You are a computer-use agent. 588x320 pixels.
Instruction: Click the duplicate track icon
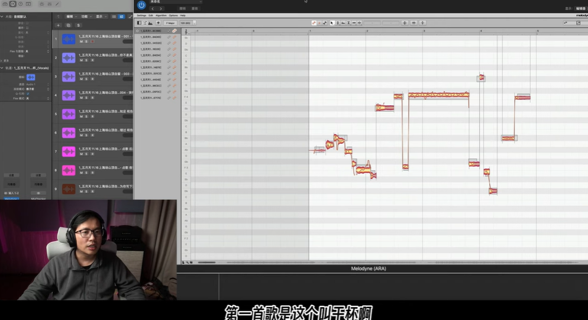[69, 25]
